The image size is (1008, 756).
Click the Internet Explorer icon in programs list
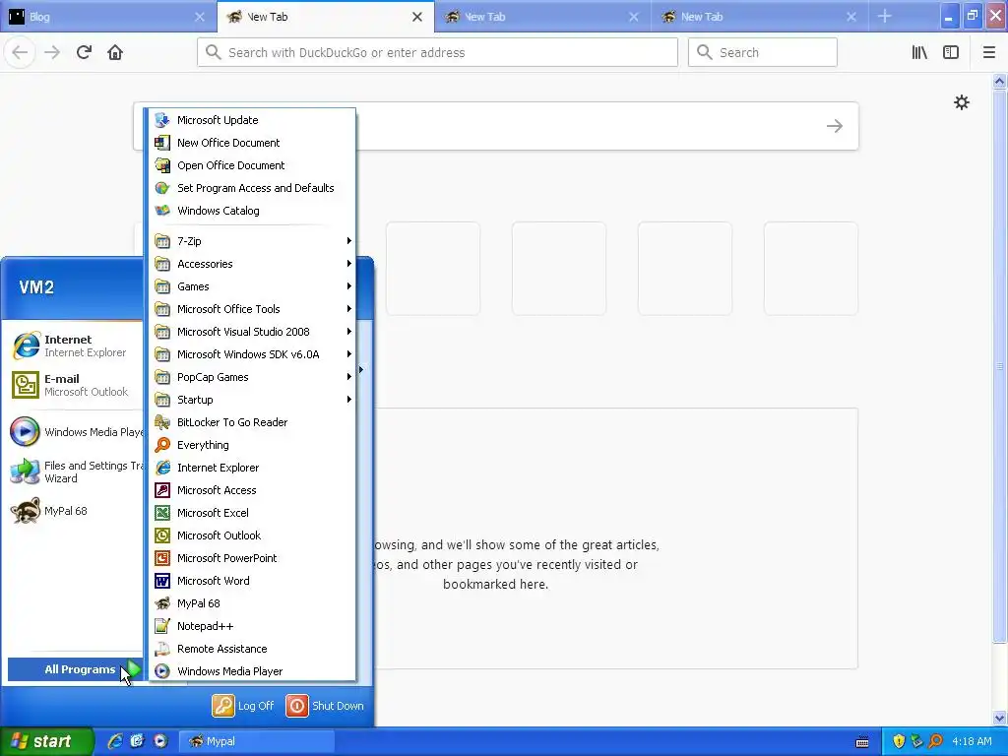[162, 468]
